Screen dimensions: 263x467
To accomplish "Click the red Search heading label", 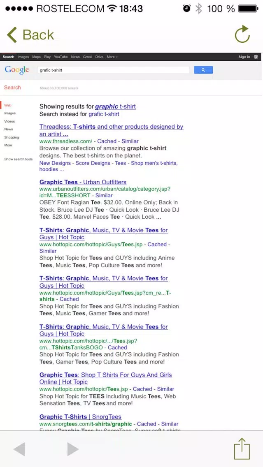I will tap(12, 87).
